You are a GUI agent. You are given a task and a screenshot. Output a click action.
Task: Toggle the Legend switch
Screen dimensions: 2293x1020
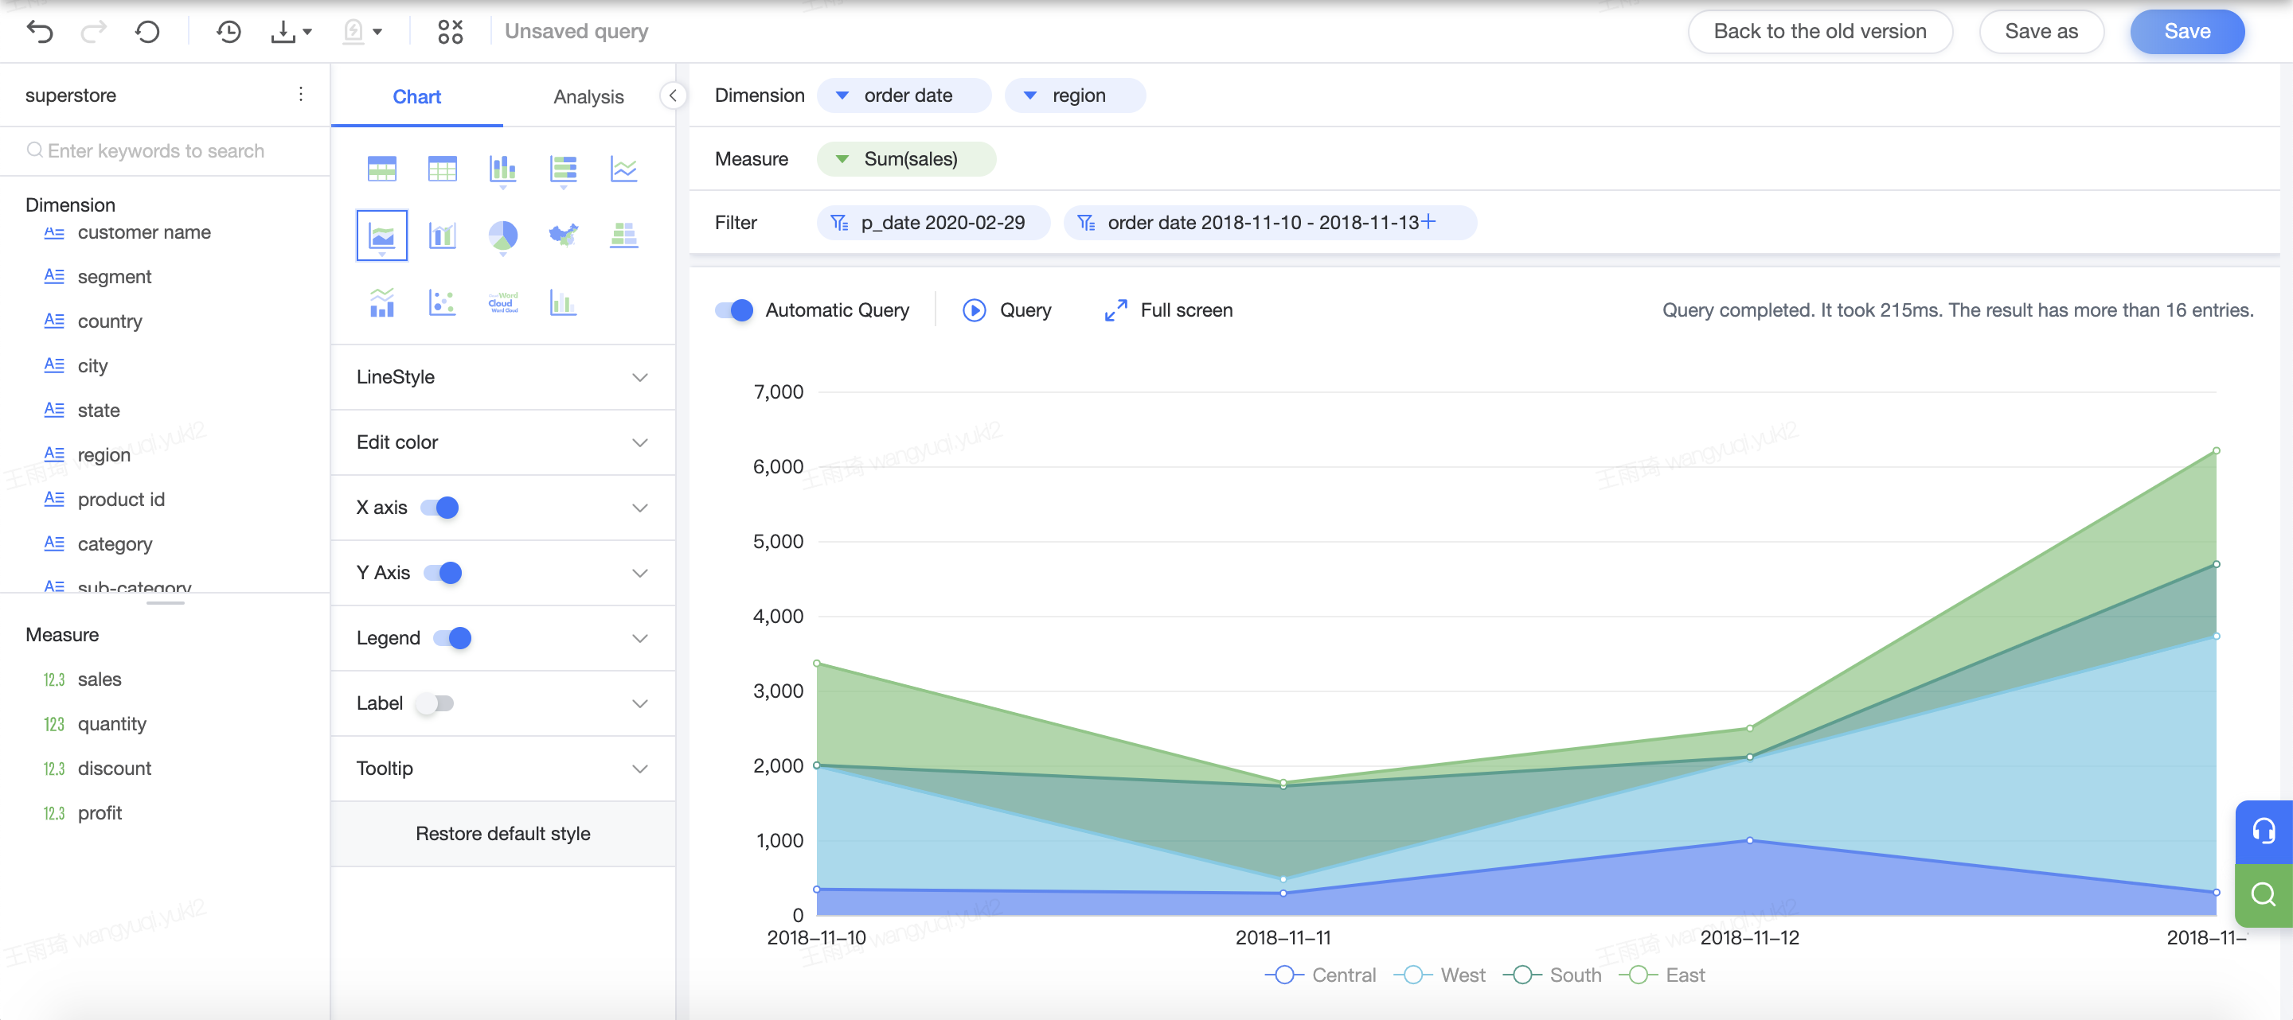452,637
